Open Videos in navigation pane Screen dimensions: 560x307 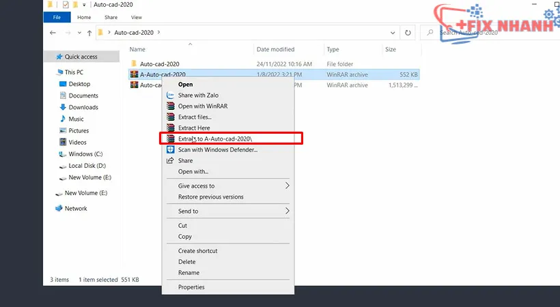pos(77,142)
